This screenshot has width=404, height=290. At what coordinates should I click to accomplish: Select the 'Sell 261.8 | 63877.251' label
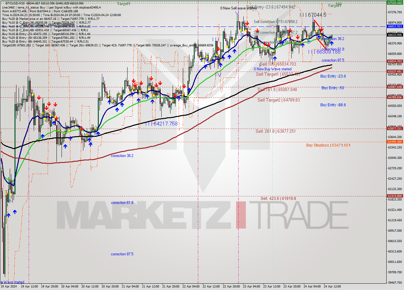276,131
